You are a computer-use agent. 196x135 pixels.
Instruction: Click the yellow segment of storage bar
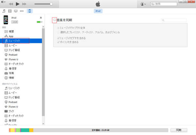12,130
